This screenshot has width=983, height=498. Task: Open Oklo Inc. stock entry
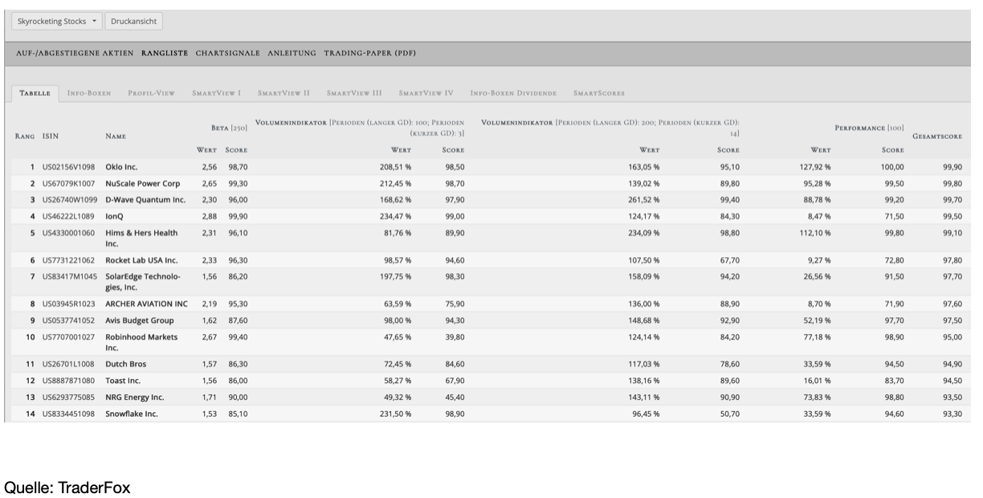pos(122,167)
